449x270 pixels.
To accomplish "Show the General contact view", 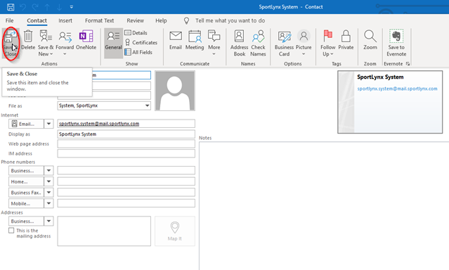I will click(113, 43).
